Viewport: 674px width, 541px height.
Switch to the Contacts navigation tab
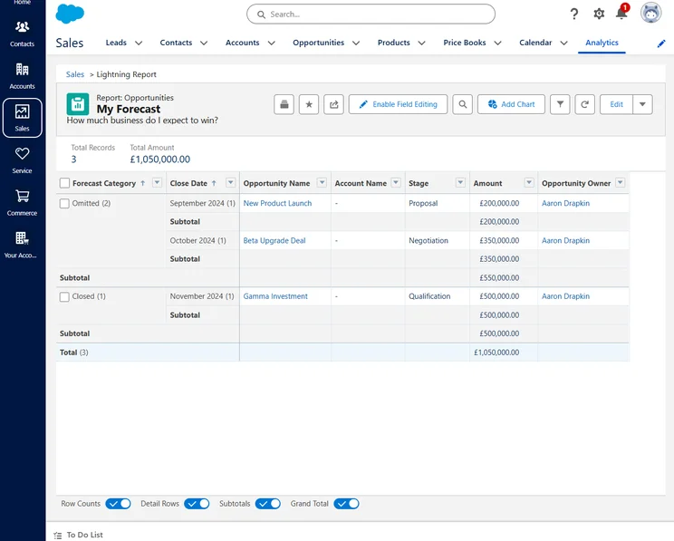176,43
